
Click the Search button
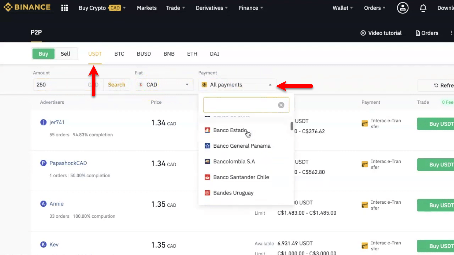click(x=117, y=85)
